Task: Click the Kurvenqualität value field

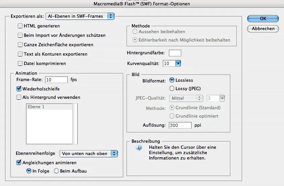Action: pyautogui.click(x=169, y=63)
